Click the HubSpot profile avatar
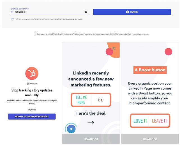Image resolution: width=182 pixels, height=145 pixels. [32, 73]
